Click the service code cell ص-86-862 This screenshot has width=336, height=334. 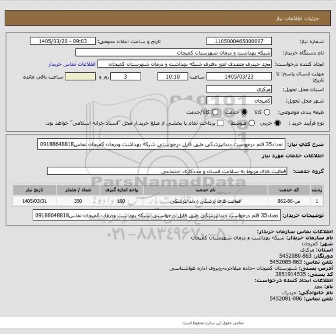289,201
